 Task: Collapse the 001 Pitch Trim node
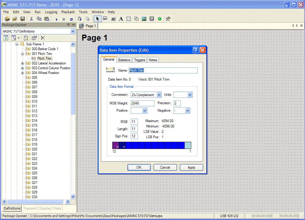coord(23,54)
